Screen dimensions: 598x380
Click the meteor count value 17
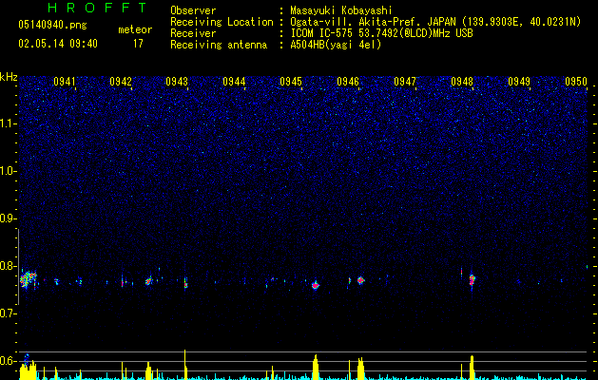click(138, 43)
